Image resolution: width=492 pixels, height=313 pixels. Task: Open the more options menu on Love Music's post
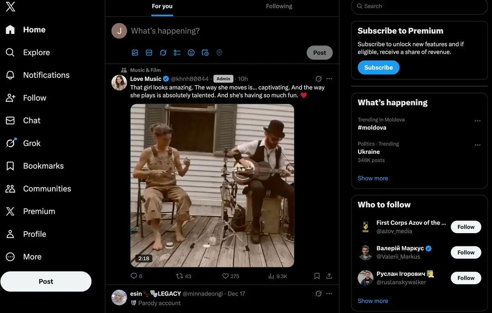329,79
